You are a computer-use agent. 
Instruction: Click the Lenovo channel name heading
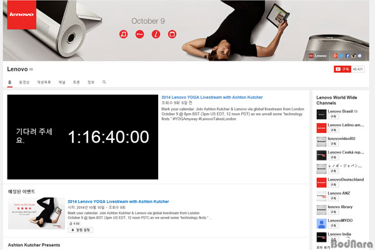[x=17, y=69]
